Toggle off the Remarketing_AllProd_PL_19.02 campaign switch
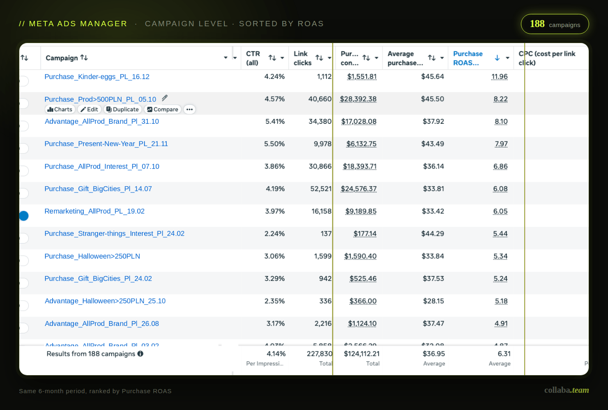The width and height of the screenshot is (608, 410). click(23, 216)
